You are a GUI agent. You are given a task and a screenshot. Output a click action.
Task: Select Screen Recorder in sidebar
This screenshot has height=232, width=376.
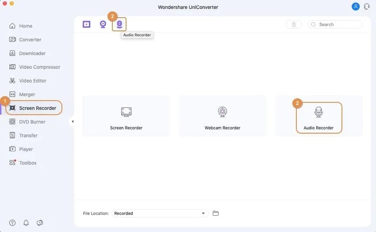[34, 108]
